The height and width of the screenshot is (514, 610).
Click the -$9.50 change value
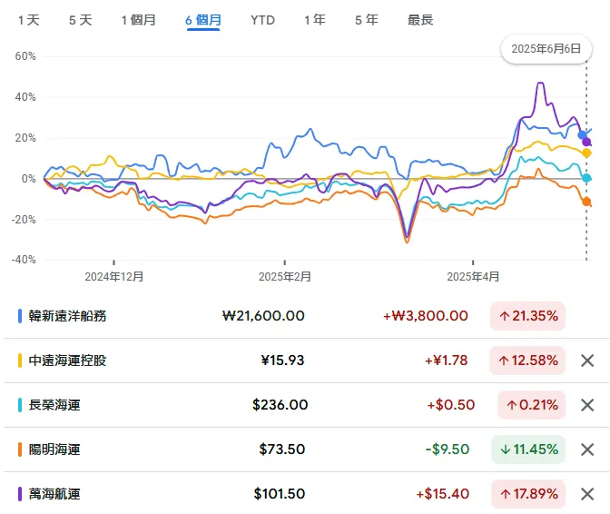448,450
